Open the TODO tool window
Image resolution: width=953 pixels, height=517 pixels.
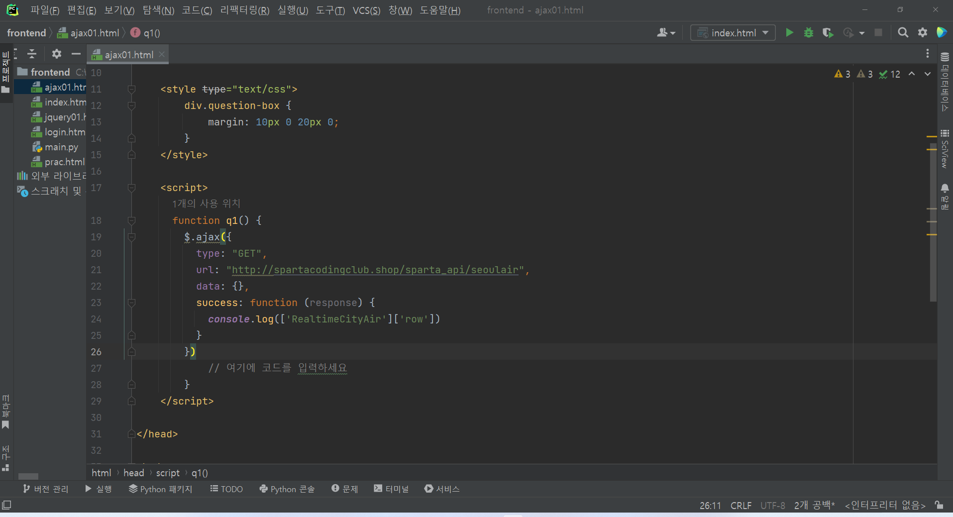tap(226, 489)
